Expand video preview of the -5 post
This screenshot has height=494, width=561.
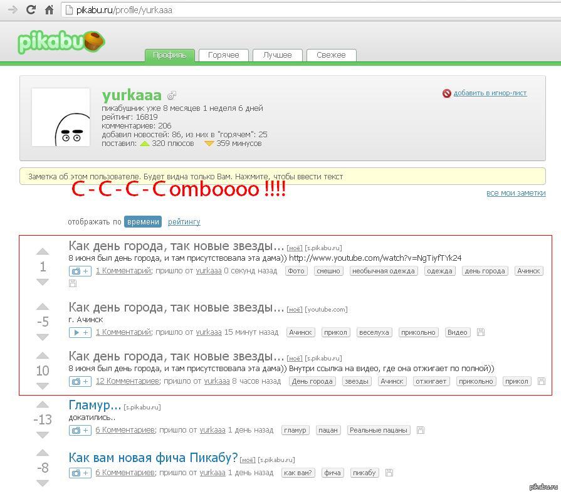point(80,332)
